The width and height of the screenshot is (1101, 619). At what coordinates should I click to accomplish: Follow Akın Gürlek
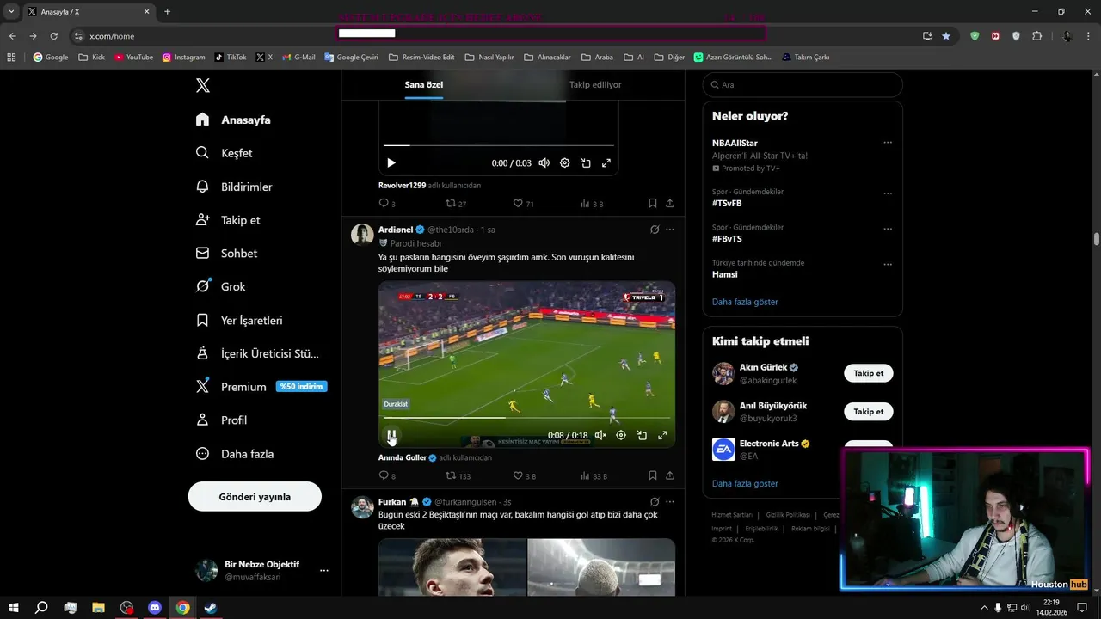click(868, 373)
